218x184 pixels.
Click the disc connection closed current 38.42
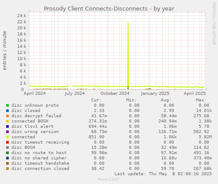98,169
